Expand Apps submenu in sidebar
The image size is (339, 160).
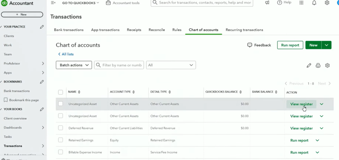click(x=43, y=72)
